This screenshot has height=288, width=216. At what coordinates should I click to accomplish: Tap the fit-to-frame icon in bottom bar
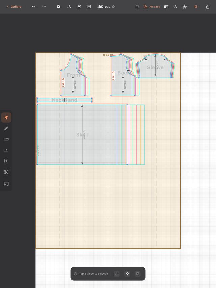tap(138, 274)
